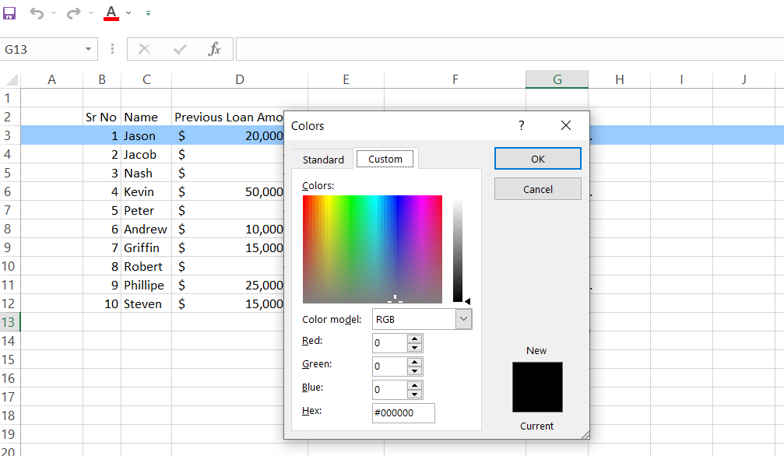Open the Color model dropdown
This screenshot has height=456, width=784.
(x=463, y=319)
